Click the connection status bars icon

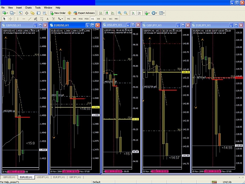click(x=214, y=182)
